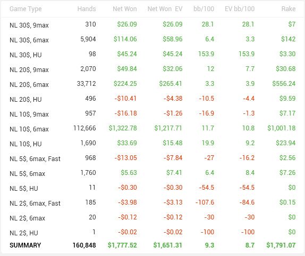The height and width of the screenshot is (256, 305).
Task: Click the $5.63 net won cell
Action: [129, 173]
